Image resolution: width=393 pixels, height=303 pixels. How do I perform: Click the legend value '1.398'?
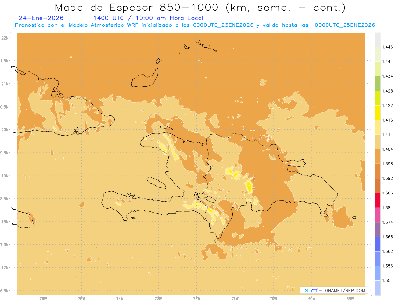387,164
